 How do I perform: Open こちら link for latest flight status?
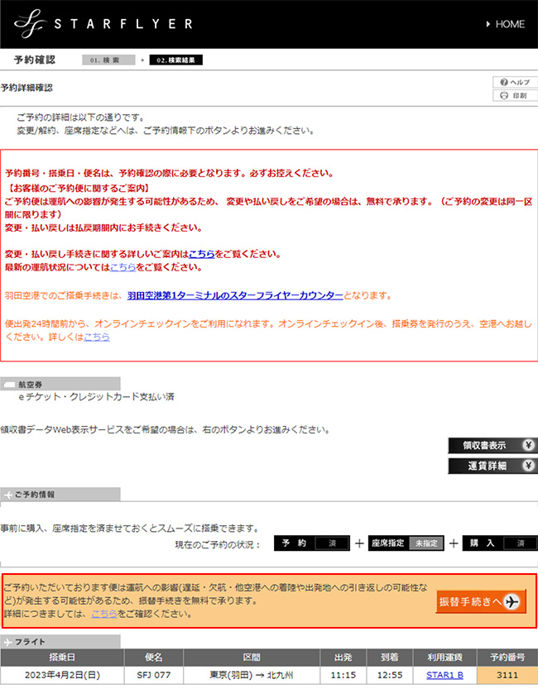click(122, 267)
